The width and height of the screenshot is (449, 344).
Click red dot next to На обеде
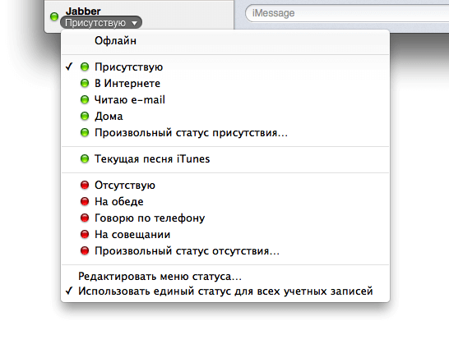(85, 202)
